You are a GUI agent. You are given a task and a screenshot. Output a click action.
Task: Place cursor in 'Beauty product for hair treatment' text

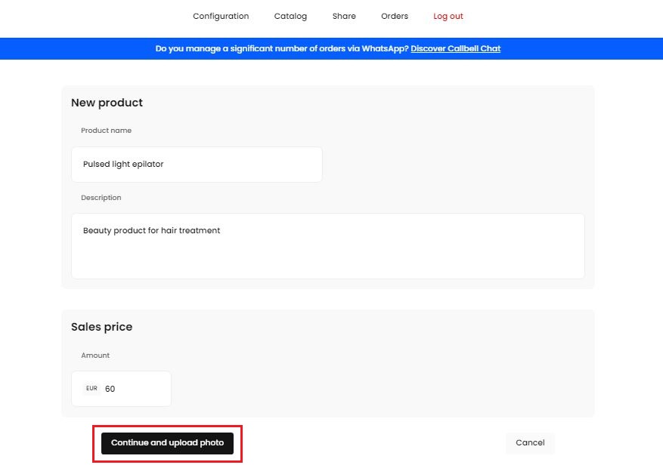click(x=151, y=231)
